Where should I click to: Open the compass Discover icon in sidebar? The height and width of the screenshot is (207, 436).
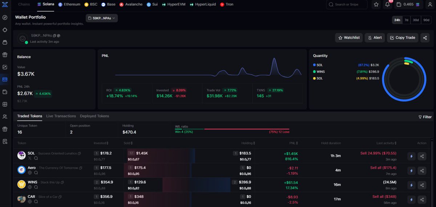coord(5,17)
